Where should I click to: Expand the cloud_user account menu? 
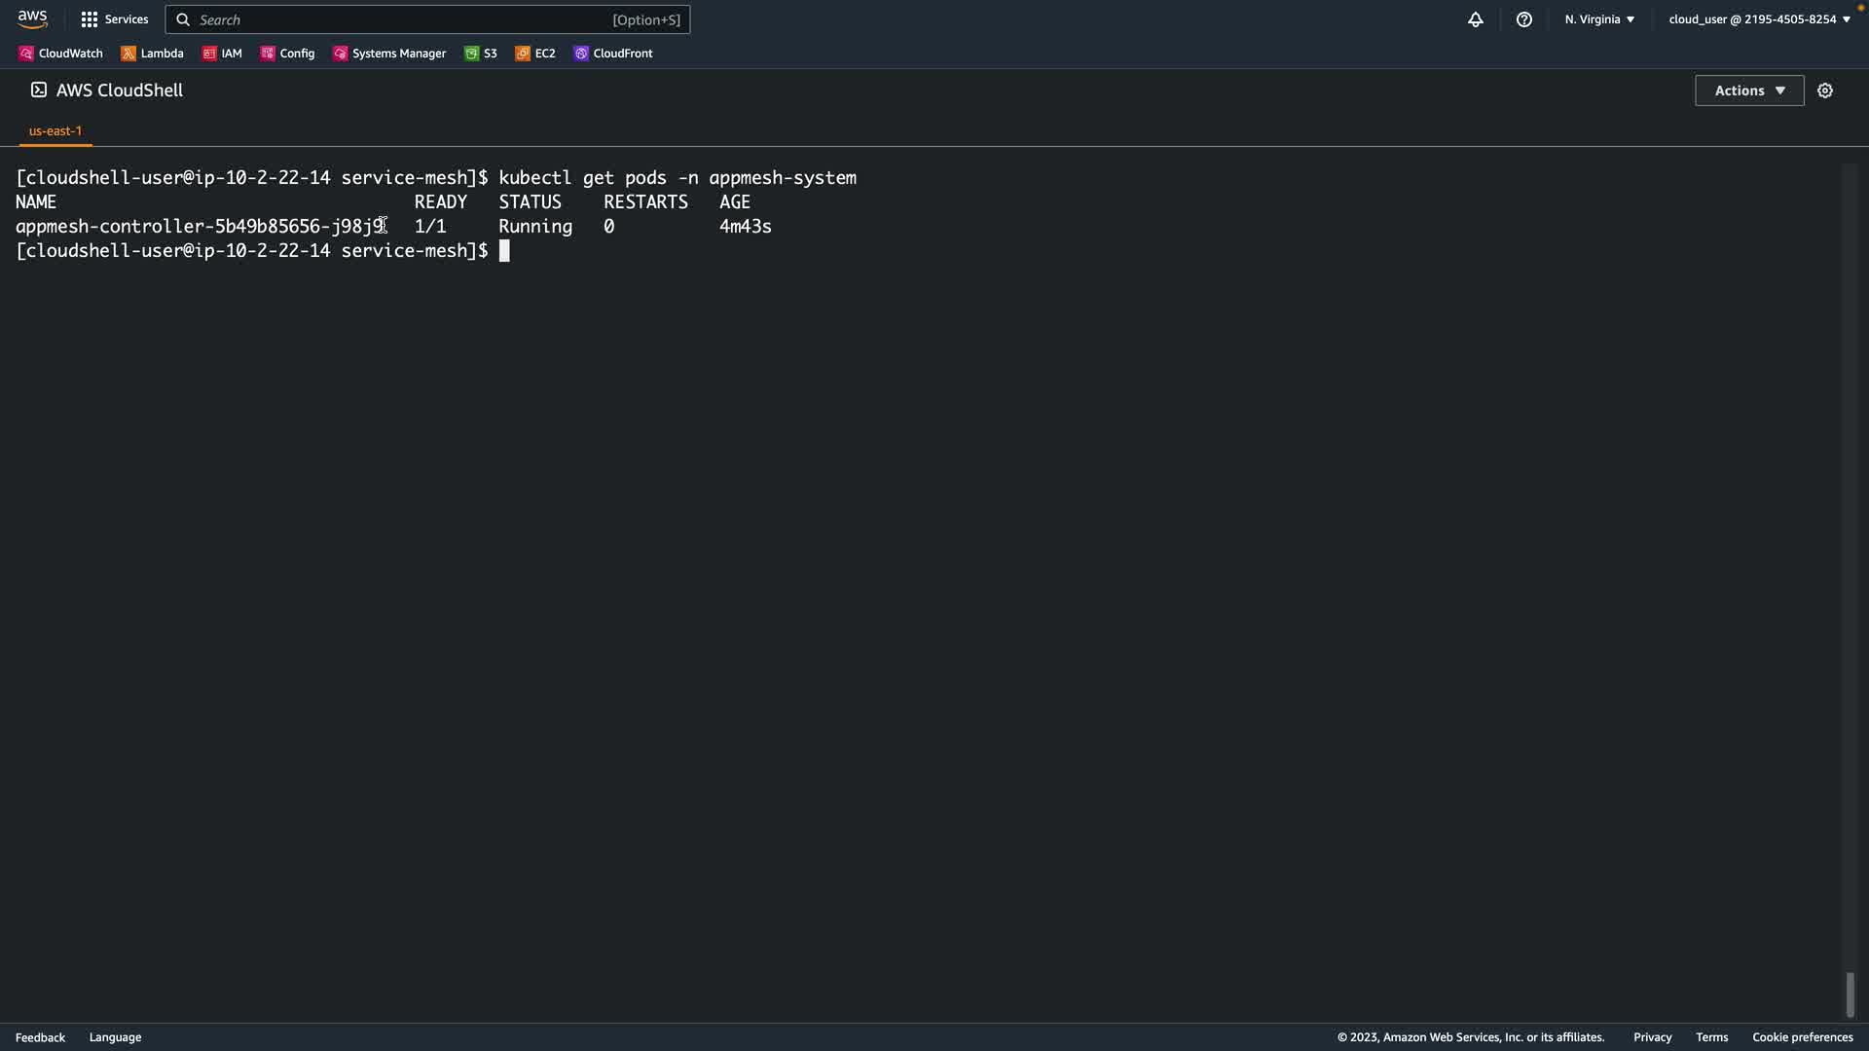pos(1759,19)
